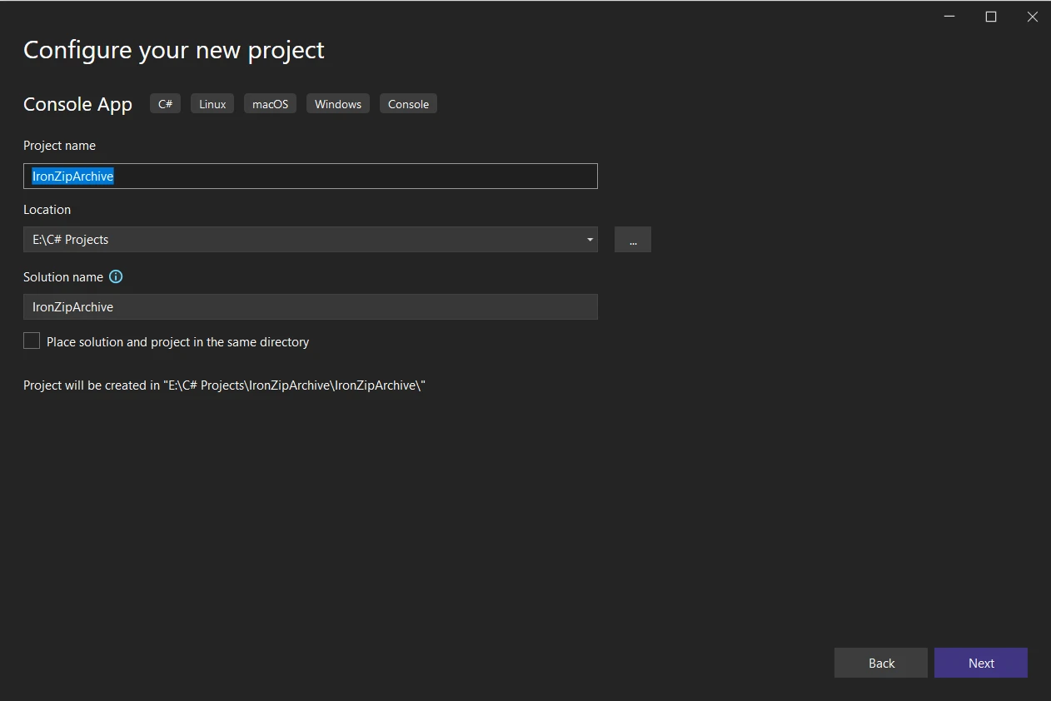The image size is (1051, 701).
Task: Click the 'Place solution and project' label text
Action: pyautogui.click(x=177, y=342)
